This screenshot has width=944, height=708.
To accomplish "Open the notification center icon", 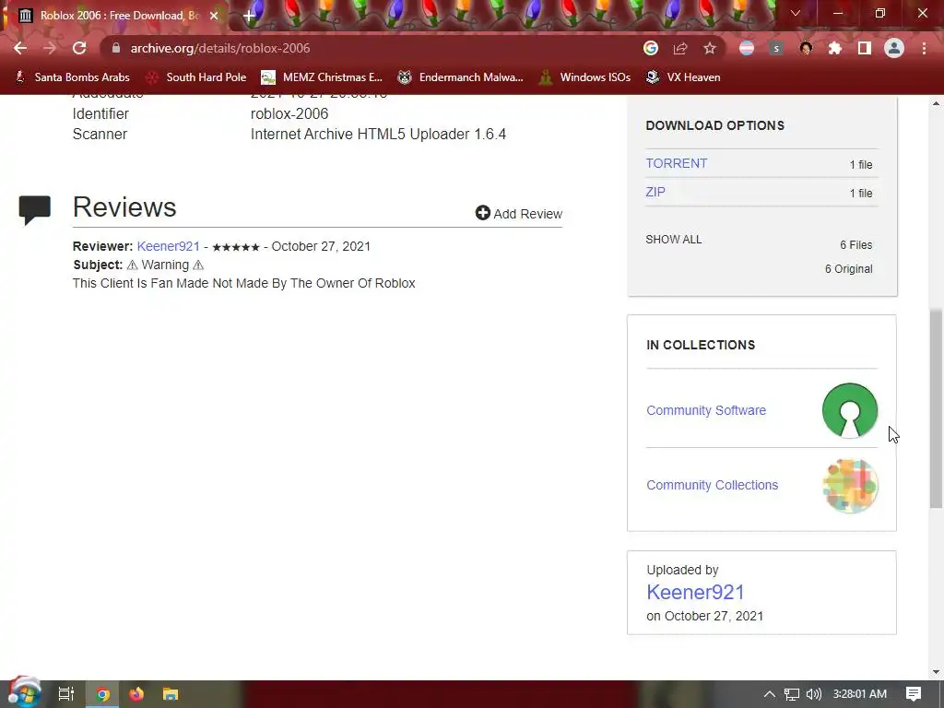I will click(914, 694).
